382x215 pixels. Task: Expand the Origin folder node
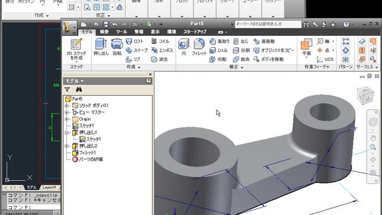[67, 119]
